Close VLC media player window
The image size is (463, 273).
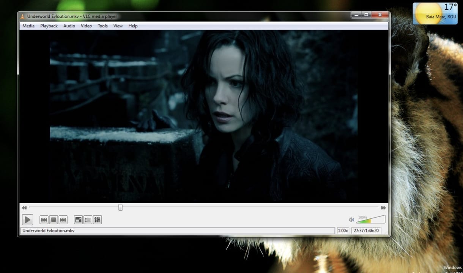point(379,15)
